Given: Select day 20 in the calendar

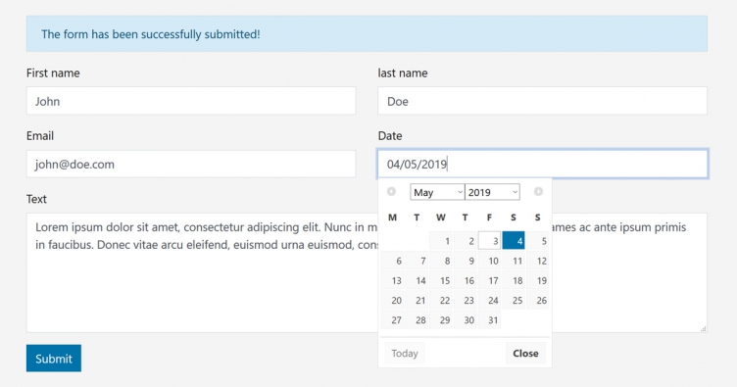Looking at the screenshot, I should pyautogui.click(x=392, y=300).
